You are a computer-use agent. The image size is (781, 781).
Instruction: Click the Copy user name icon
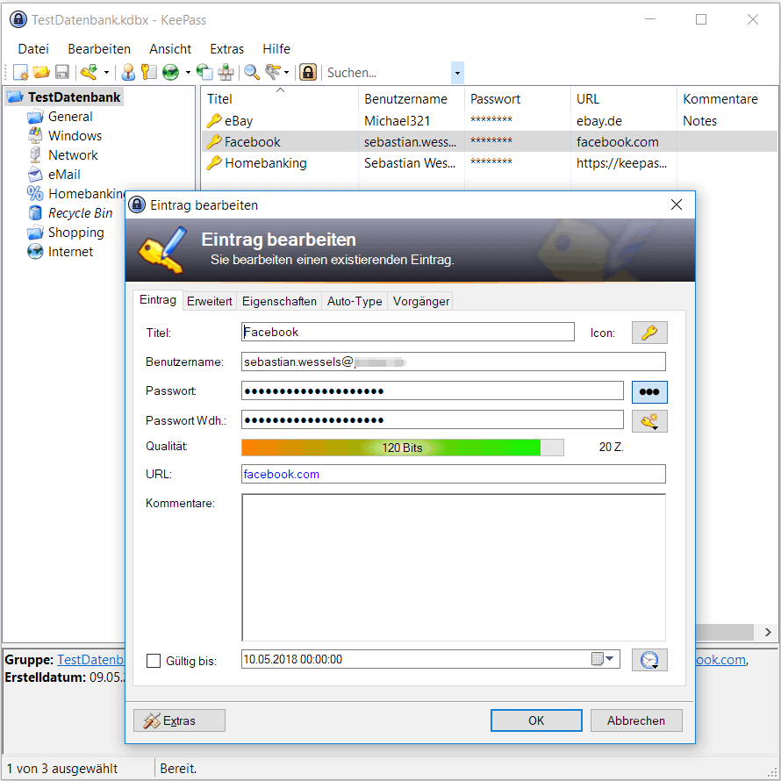[x=128, y=73]
